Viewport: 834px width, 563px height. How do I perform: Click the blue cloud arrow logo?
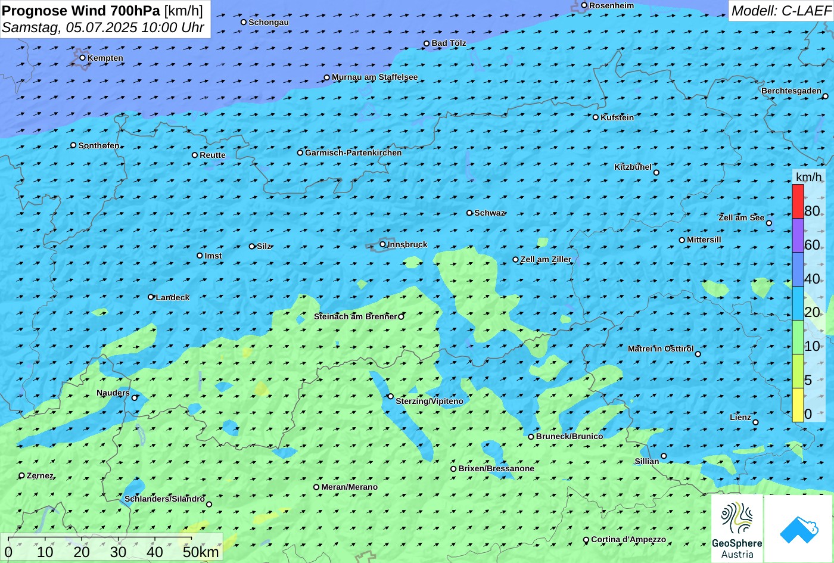coord(798,528)
